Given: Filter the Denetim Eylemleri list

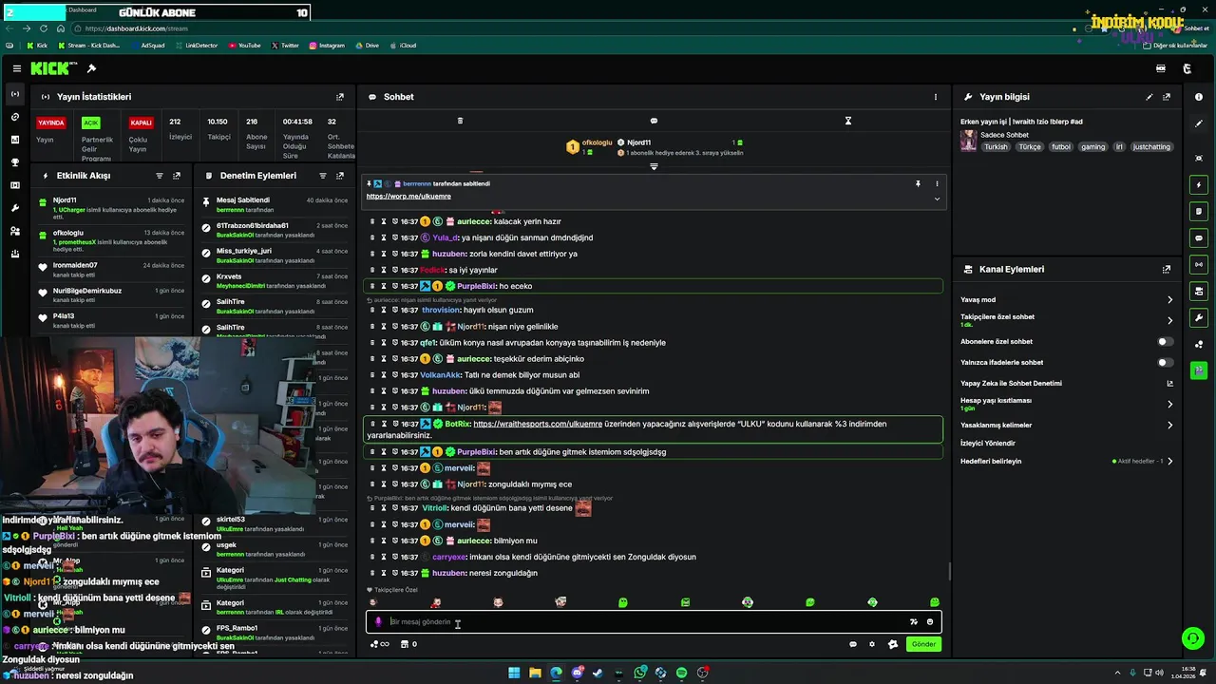Looking at the screenshot, I should click(323, 176).
